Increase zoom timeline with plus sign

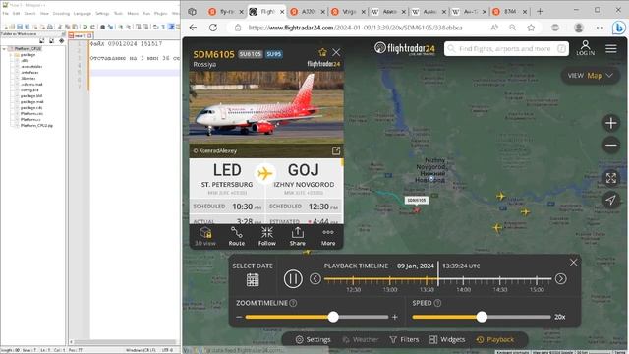click(395, 317)
